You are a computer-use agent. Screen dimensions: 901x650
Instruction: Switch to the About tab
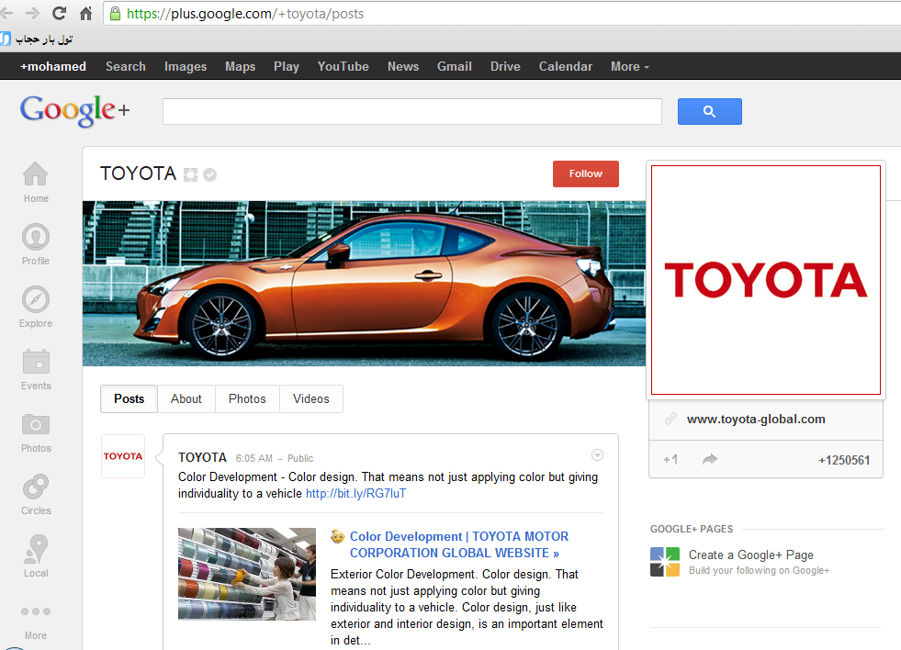[186, 399]
